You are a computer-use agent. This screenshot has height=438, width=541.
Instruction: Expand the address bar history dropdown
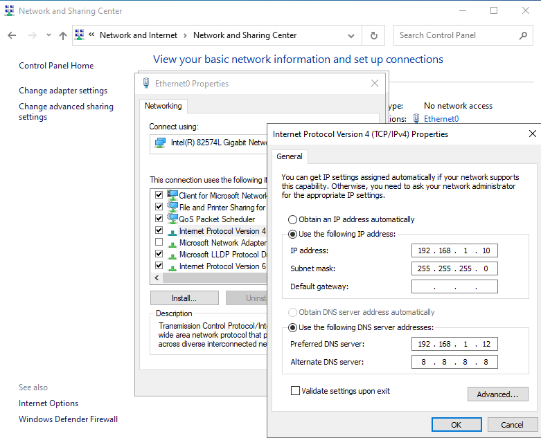click(x=351, y=35)
